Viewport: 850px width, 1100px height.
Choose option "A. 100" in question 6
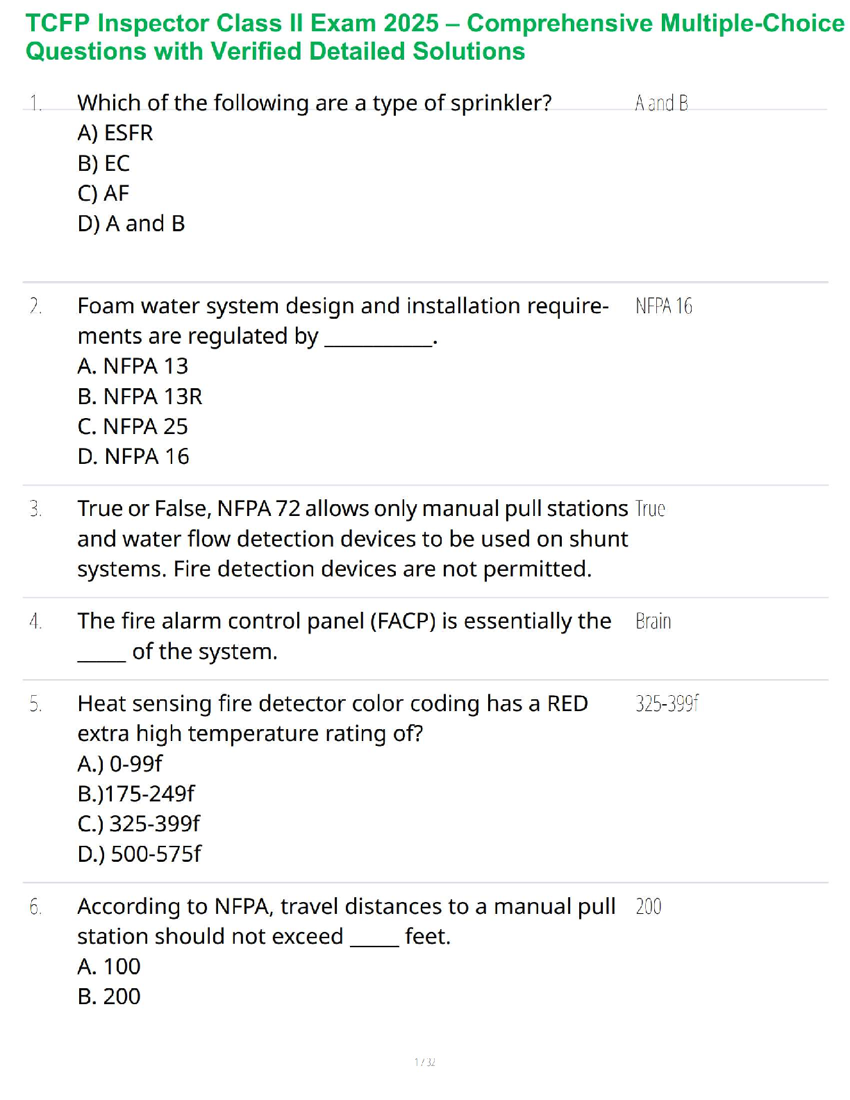[x=109, y=967]
